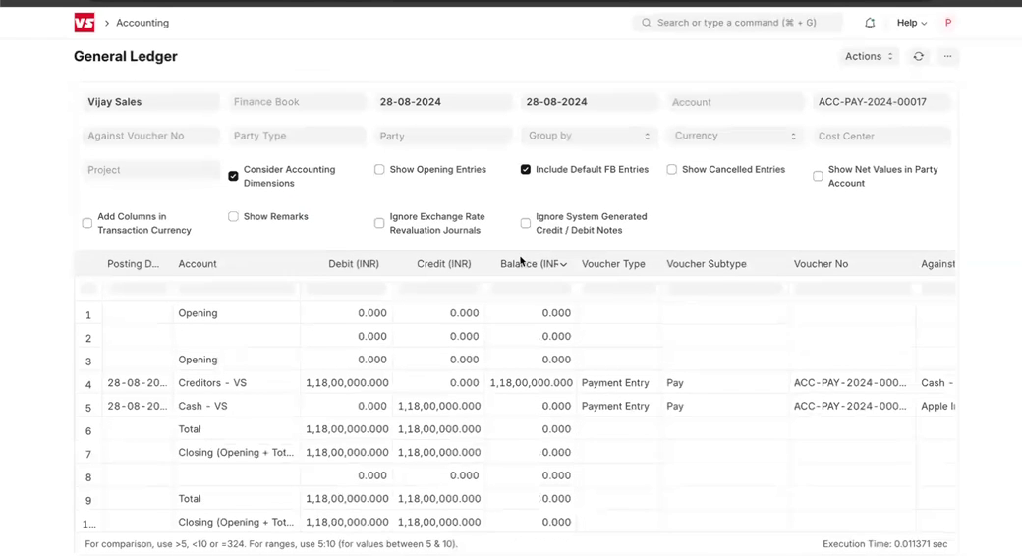Screen dimensions: 1022x556
Task: Click the Total label in row 9
Action: (190, 499)
